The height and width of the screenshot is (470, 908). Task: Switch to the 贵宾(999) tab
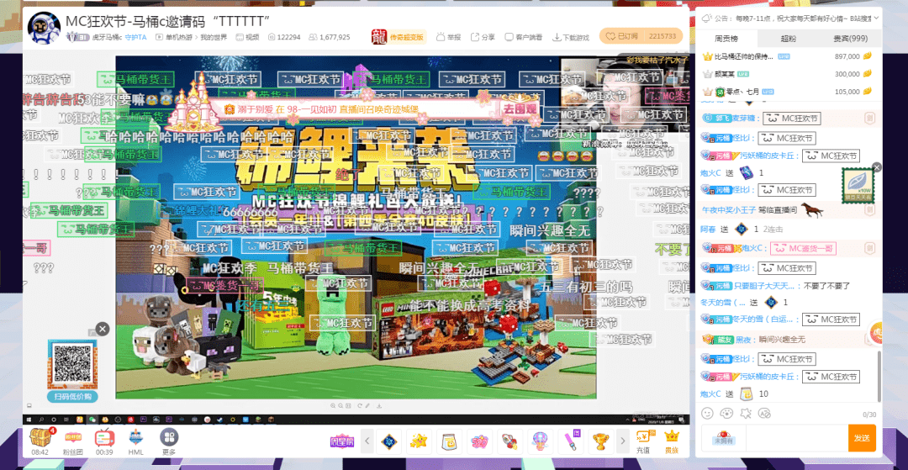850,39
